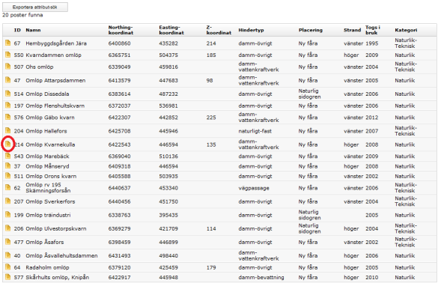Select the Omlöp träindustri row name
Screen dimensions: 441x286
48,215
